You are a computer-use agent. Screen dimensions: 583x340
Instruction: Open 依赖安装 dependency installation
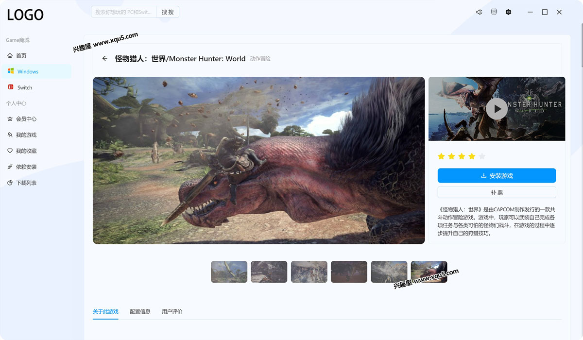[x=36, y=167]
